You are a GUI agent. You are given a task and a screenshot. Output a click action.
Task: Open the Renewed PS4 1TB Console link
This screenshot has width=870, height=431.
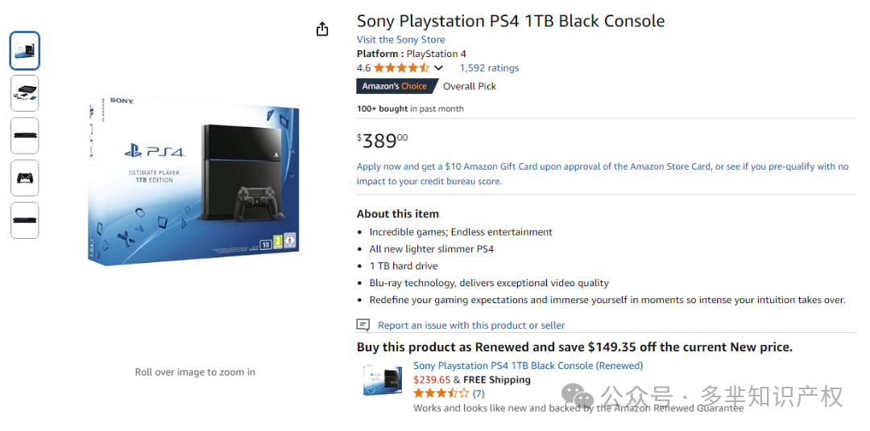tap(528, 366)
